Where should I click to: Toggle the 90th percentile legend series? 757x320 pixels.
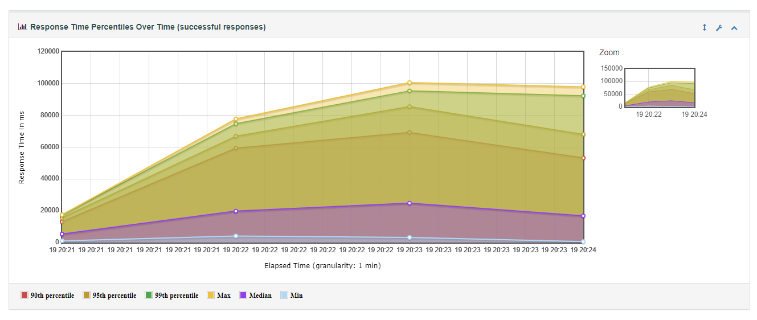[52, 296]
